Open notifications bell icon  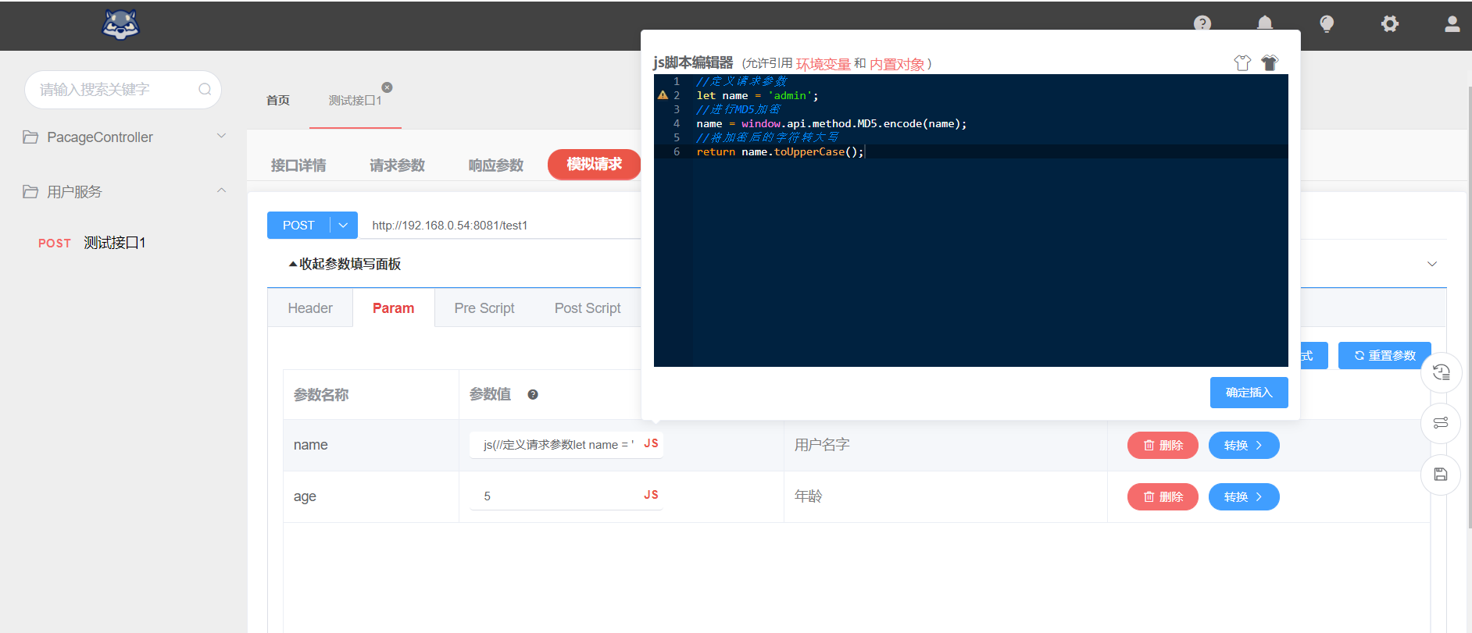point(1265,23)
